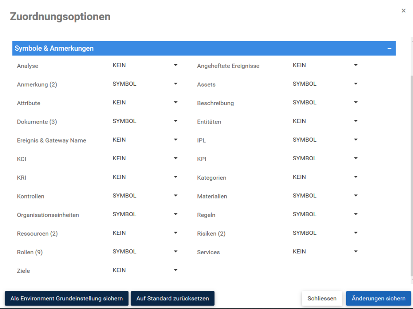
Task: Click the Risiken (2) label
Action: 211,234
